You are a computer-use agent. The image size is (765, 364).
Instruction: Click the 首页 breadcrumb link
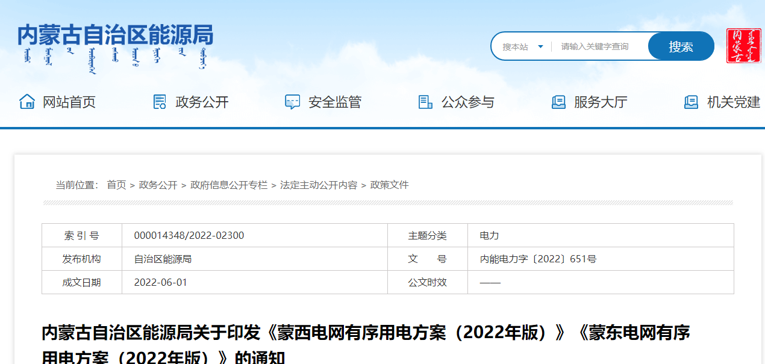pos(116,185)
